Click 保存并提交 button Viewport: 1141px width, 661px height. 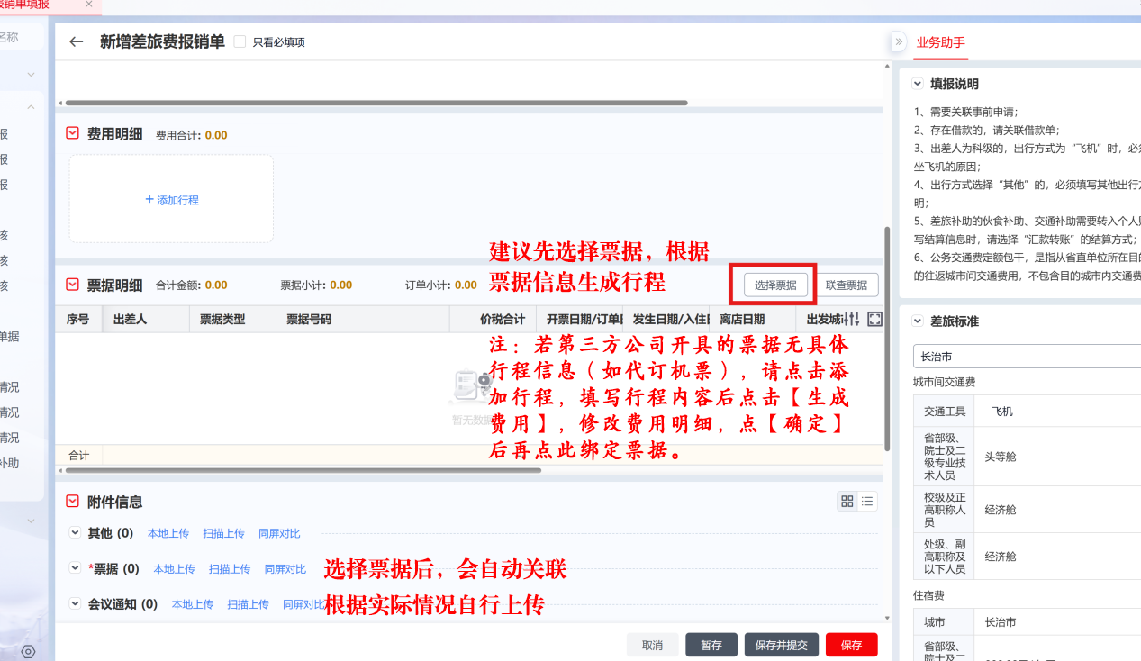tap(781, 645)
